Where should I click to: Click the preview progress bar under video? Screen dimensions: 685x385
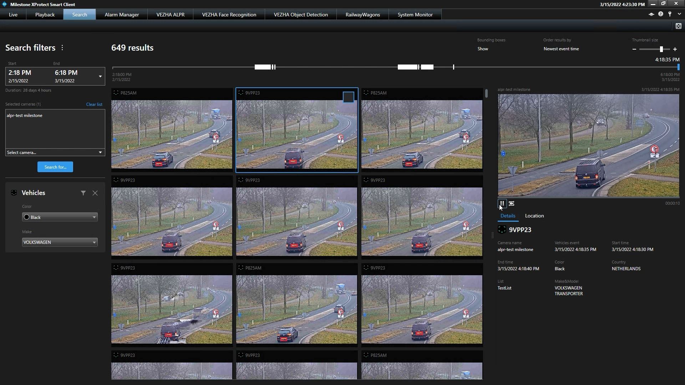tap(589, 197)
